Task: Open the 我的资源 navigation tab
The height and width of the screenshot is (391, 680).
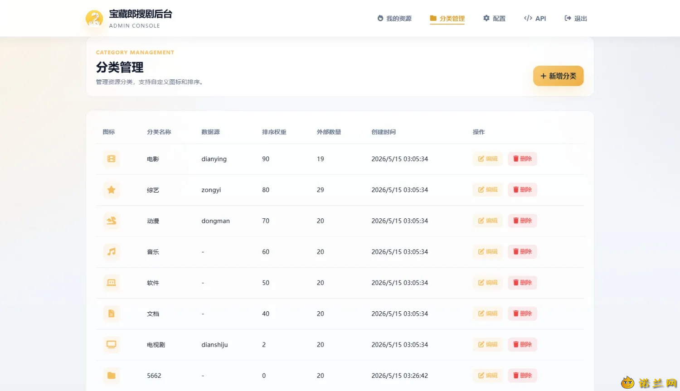Action: (394, 19)
